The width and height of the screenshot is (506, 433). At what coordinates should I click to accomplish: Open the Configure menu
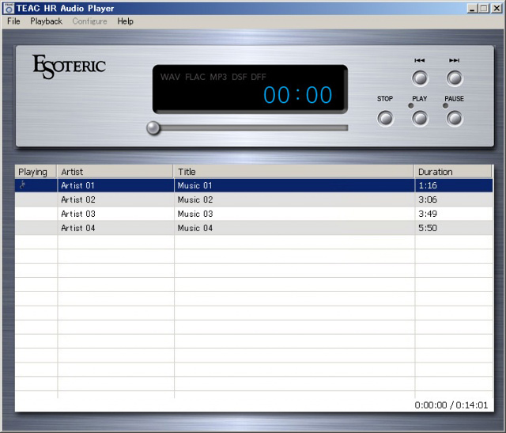(89, 21)
